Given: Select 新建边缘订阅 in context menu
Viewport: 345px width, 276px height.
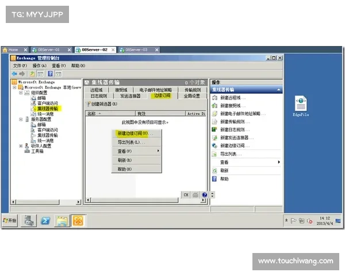Looking at the screenshot, I should 136,133.
